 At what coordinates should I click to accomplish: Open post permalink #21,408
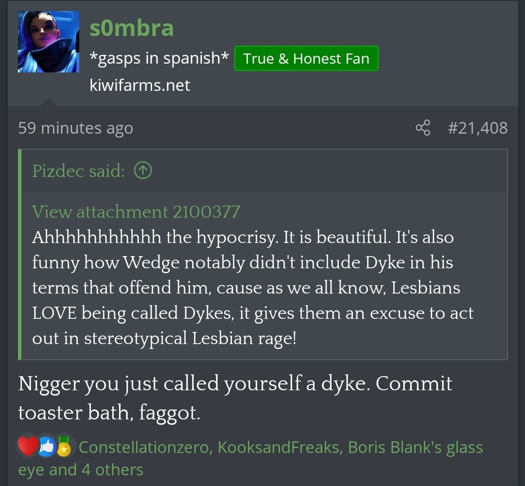tap(477, 128)
